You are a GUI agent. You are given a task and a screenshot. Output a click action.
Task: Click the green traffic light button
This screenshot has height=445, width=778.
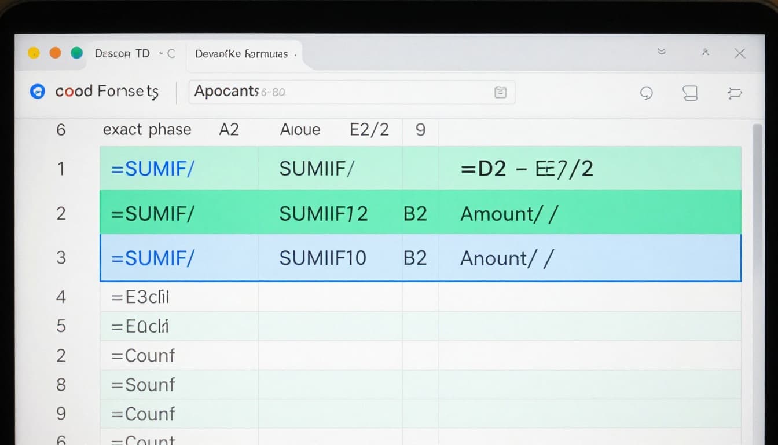tap(76, 52)
